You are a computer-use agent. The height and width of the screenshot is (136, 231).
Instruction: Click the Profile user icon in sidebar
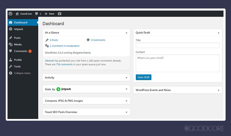coord(11,60)
